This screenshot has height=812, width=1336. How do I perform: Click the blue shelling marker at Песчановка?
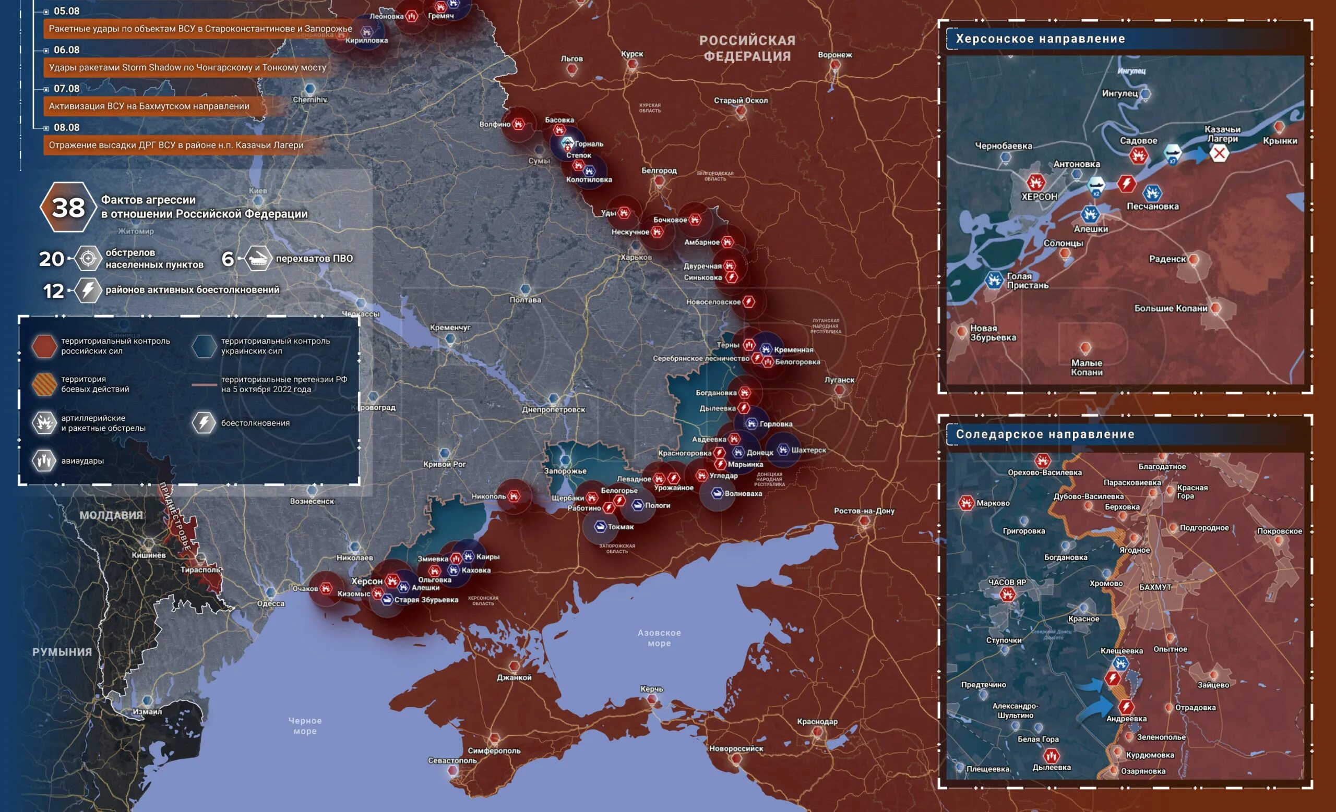[x=1152, y=193]
